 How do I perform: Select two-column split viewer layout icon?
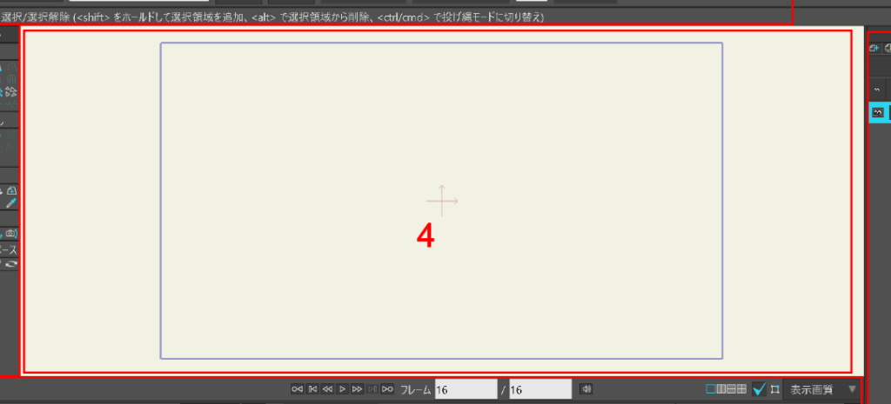[x=721, y=389]
